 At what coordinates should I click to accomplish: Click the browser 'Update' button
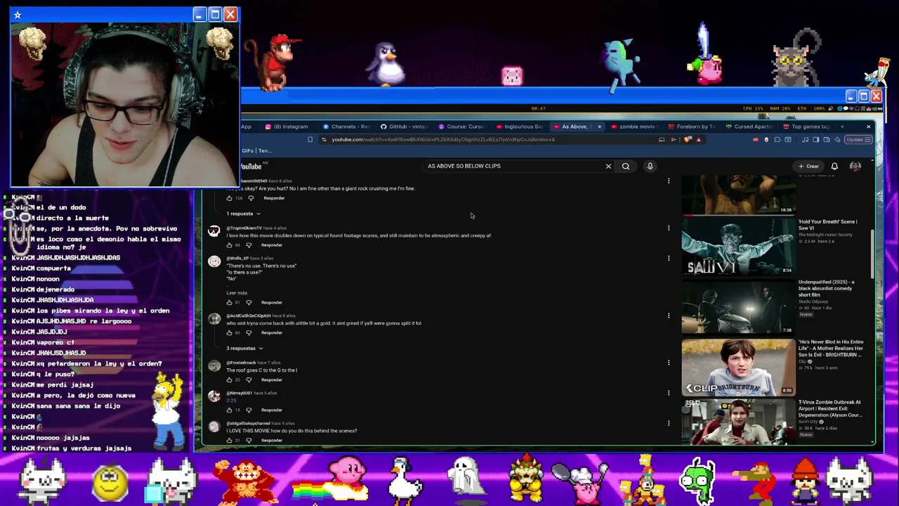pyautogui.click(x=857, y=140)
